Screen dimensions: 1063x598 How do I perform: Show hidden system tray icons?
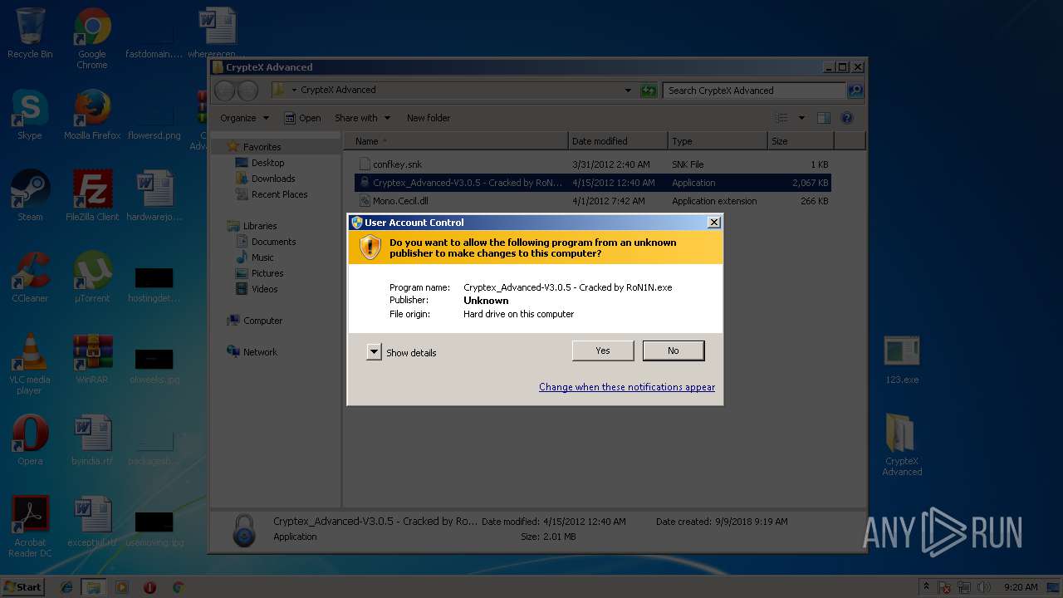tap(926, 587)
